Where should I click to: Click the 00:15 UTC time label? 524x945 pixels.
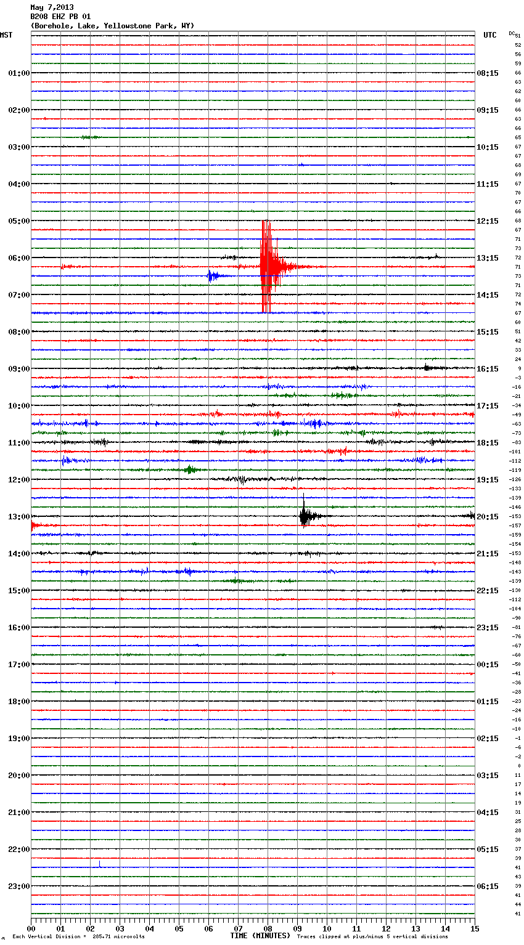488,665
